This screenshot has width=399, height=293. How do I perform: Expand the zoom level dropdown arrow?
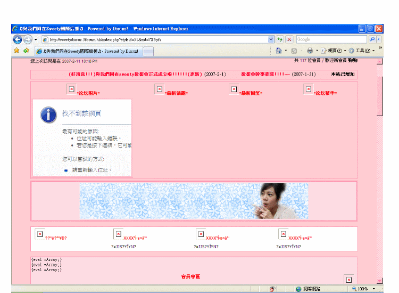[x=374, y=289]
